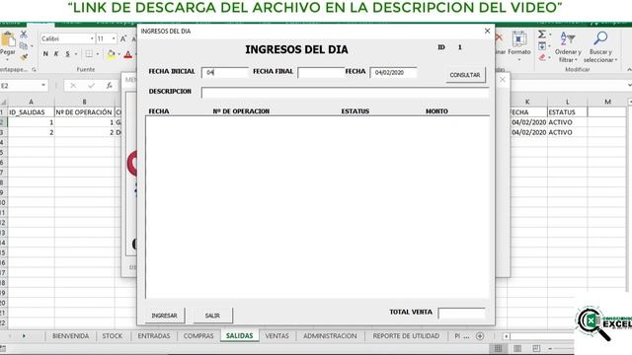632x355 pixels.
Task: Toggle bold N formatting
Action: pyautogui.click(x=45, y=54)
